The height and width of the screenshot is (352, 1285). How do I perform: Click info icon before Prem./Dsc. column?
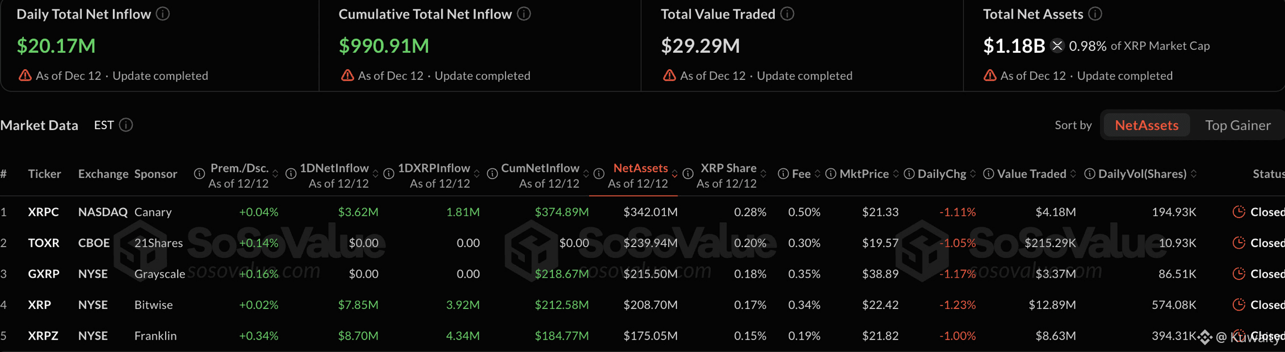point(199,174)
